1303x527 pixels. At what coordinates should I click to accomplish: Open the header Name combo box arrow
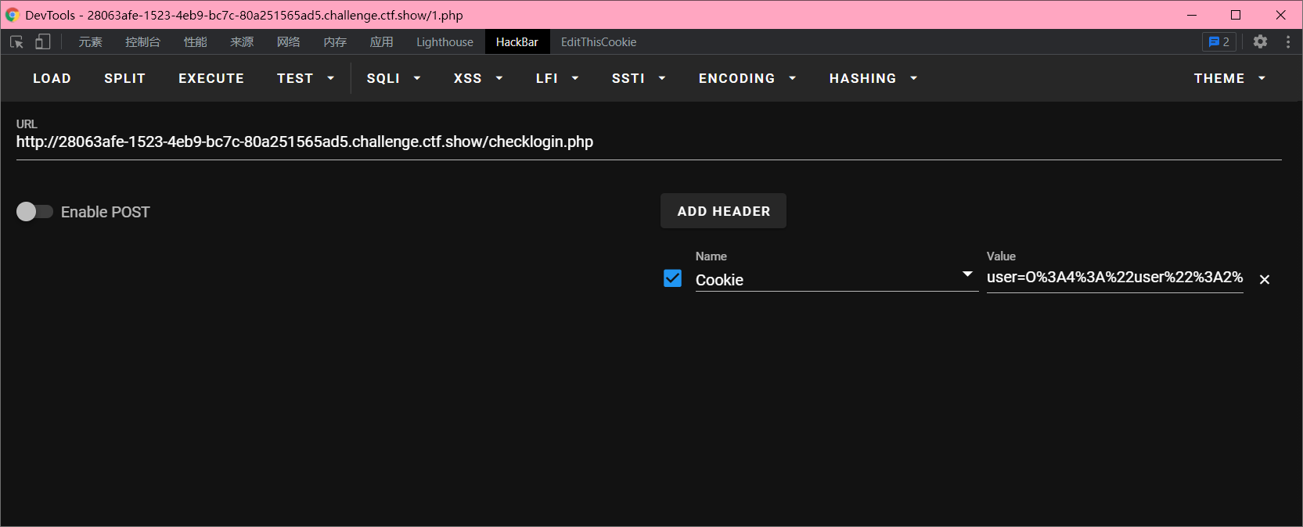click(967, 274)
